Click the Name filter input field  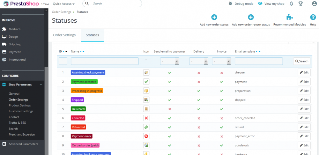(105, 61)
